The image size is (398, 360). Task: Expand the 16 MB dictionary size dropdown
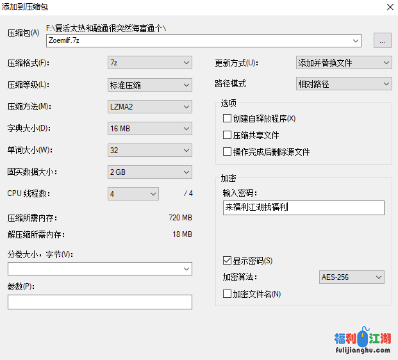point(150,129)
